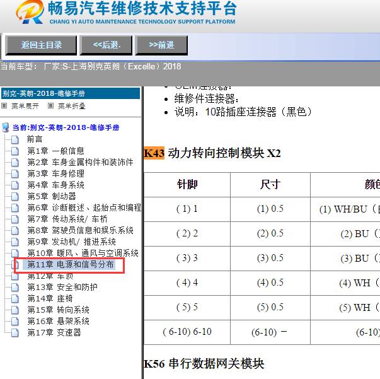Click the size cell (2) 0.5
This screenshot has width=380, height=379.
point(270,233)
